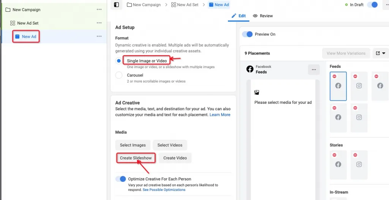Choose the Carousel format radio button
This screenshot has height=200, width=389.
[x=119, y=75]
